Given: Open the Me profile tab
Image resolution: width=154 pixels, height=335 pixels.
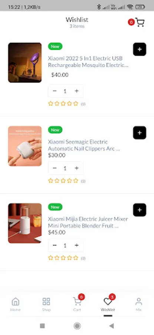Looking at the screenshot, I should click(x=139, y=304).
